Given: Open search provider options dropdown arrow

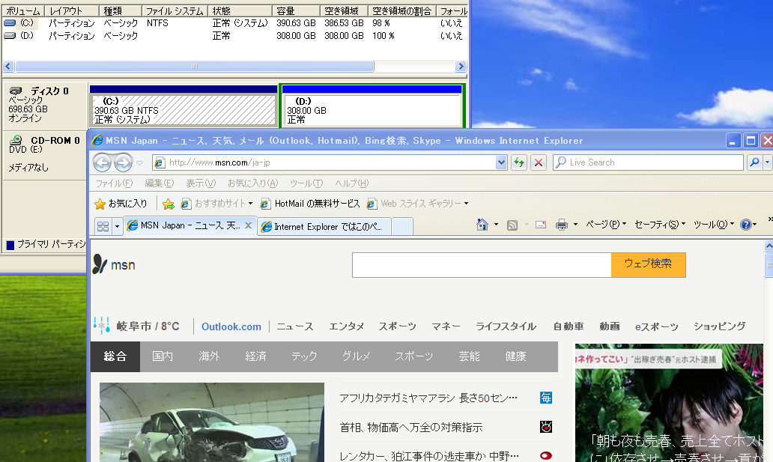Looking at the screenshot, I should click(x=767, y=162).
